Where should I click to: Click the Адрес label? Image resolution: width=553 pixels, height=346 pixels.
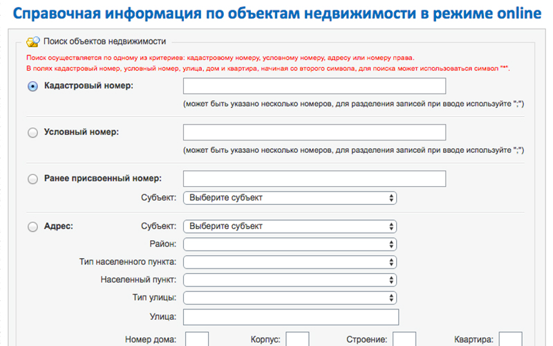pos(59,226)
